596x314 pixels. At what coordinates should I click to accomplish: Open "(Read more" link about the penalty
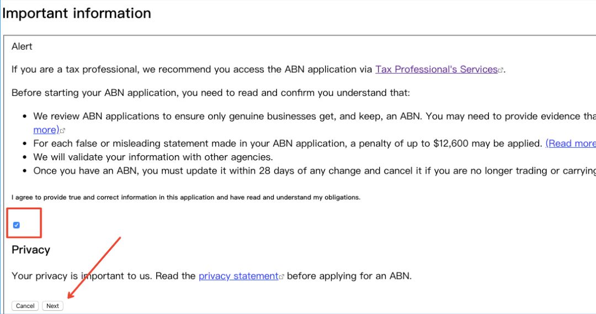(571, 143)
